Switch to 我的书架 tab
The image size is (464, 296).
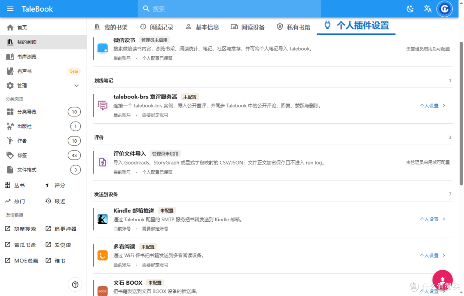(x=111, y=27)
